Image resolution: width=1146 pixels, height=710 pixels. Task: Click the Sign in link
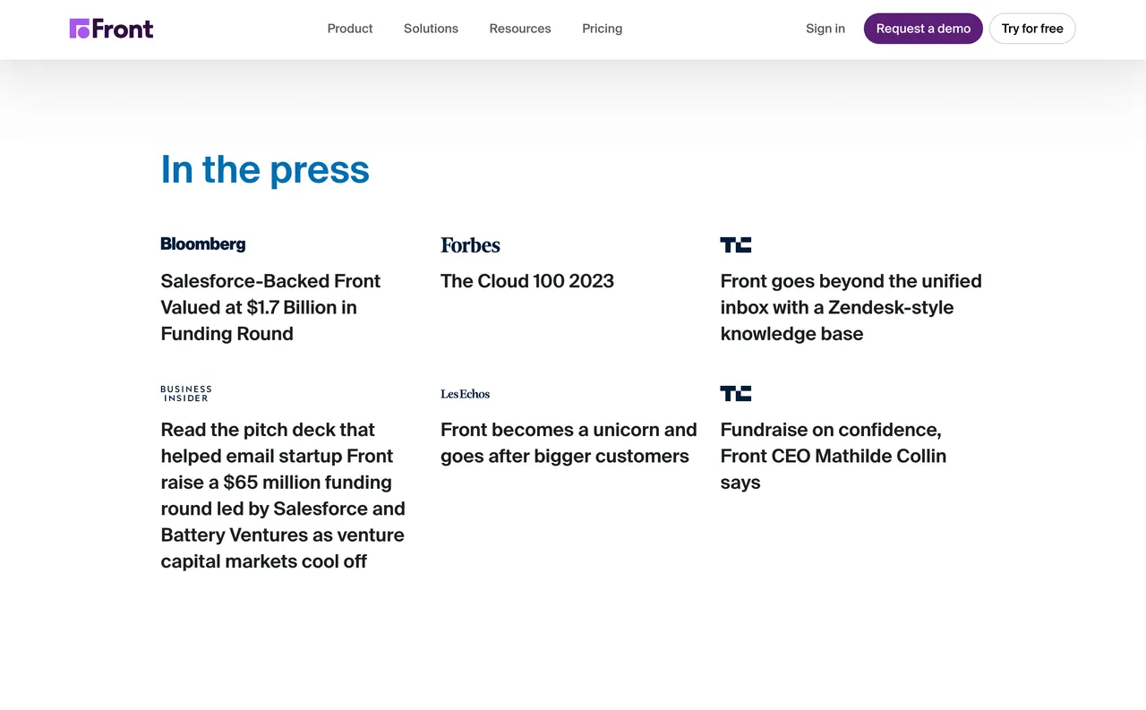tap(825, 29)
